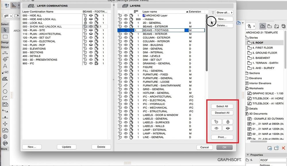Open the Design group in the toolbox
This screenshot has width=287, height=166.
click(x=5, y=42)
